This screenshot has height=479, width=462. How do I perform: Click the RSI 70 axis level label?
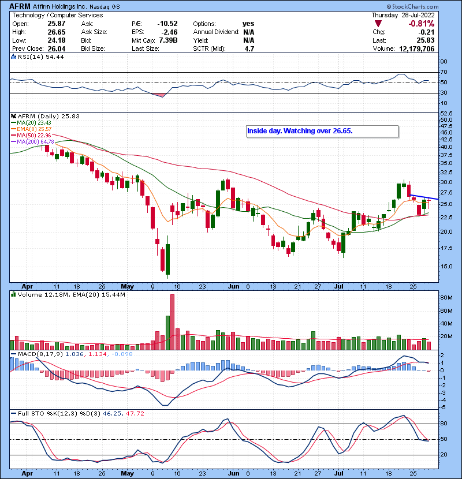point(444,72)
